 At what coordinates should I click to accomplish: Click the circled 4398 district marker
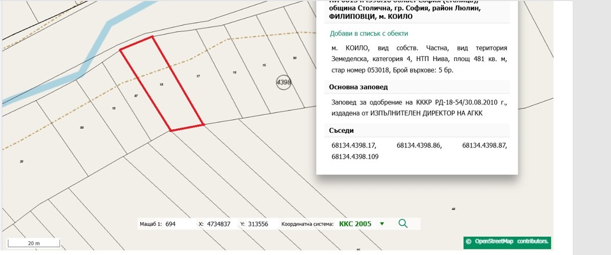pos(284,82)
